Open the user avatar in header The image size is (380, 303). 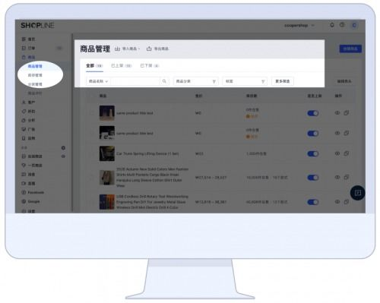[354, 25]
